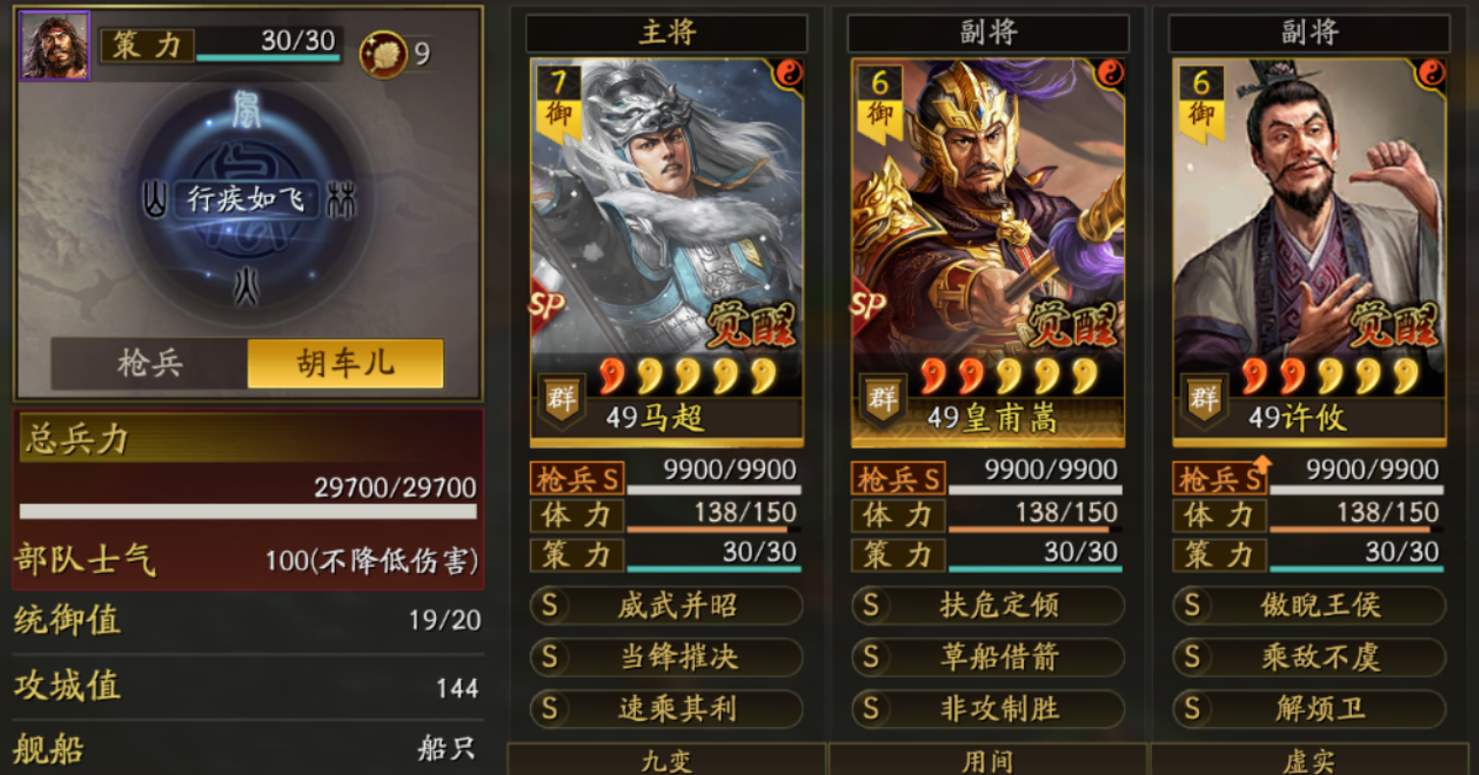Select 解烦卫 skill button
The width and height of the screenshot is (1479, 775).
pyautogui.click(x=1310, y=709)
